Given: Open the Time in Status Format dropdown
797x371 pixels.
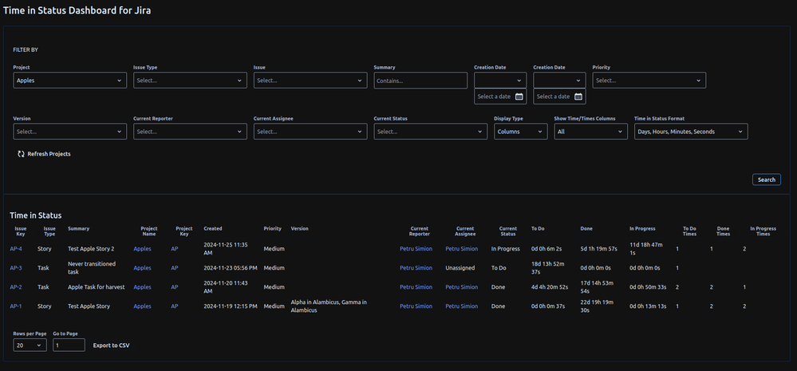Looking at the screenshot, I should (690, 132).
